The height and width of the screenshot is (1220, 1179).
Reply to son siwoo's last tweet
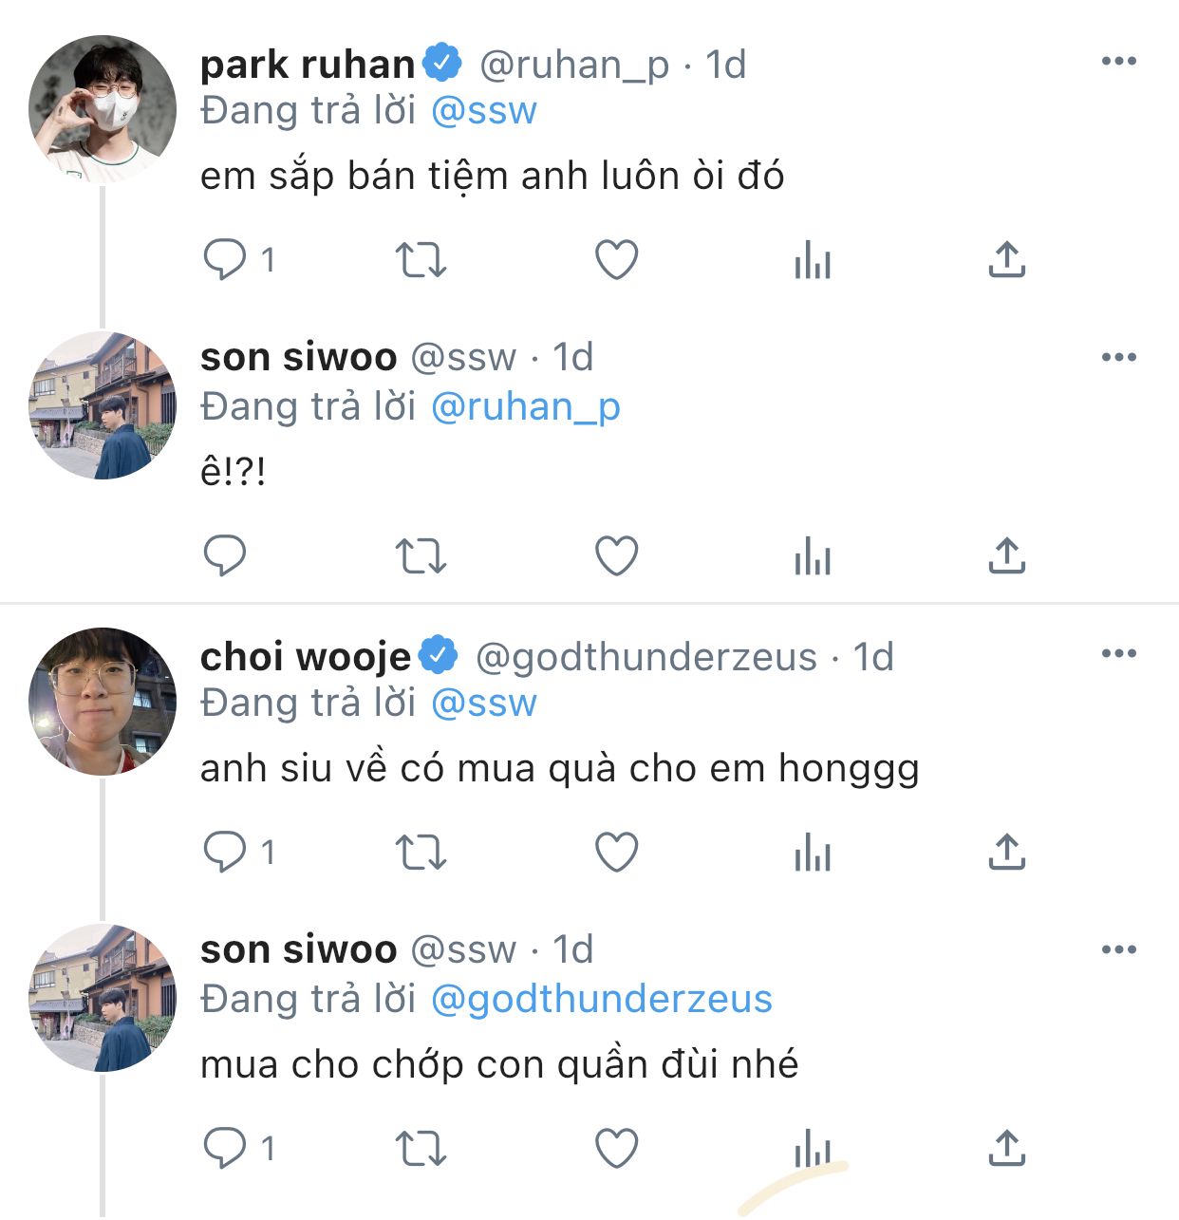tap(226, 1148)
